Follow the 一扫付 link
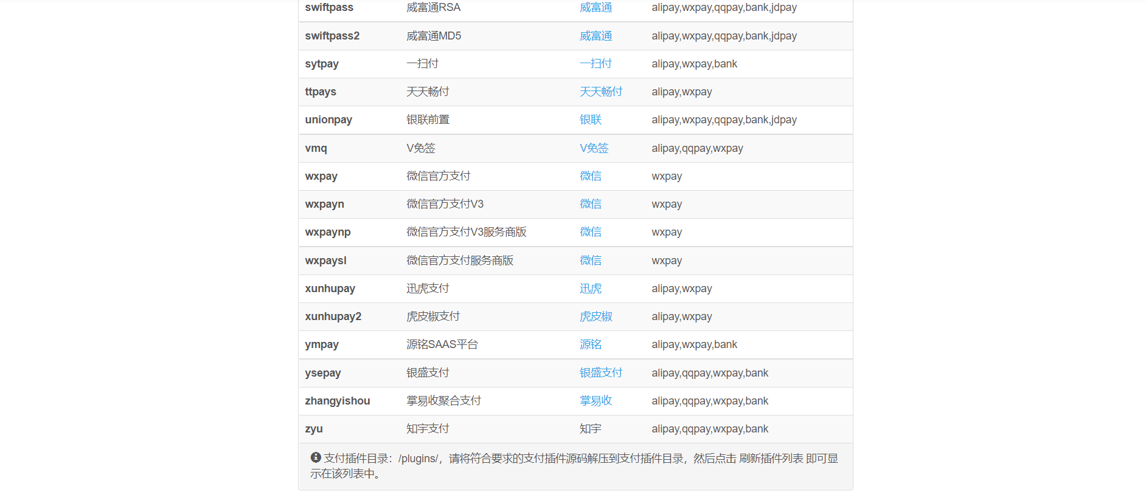1146x495 pixels. (596, 64)
